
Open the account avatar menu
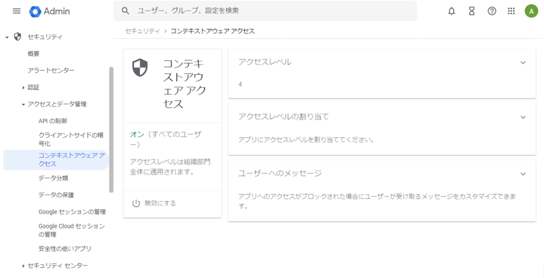[x=531, y=11]
